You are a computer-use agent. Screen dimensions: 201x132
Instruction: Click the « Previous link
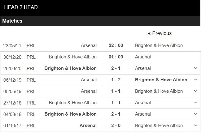[x=159, y=33]
